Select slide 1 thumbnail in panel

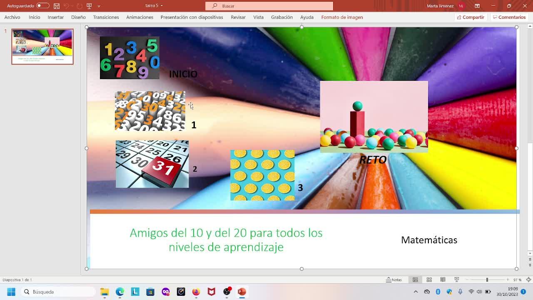point(42,47)
